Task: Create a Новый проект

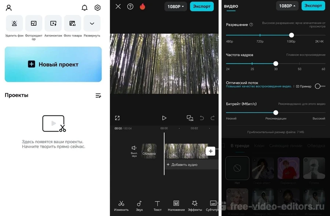Action: tap(53, 64)
